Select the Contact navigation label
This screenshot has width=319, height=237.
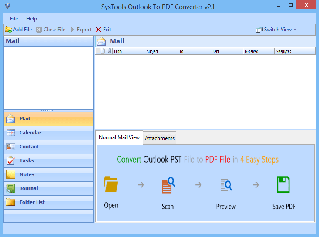[29, 147]
